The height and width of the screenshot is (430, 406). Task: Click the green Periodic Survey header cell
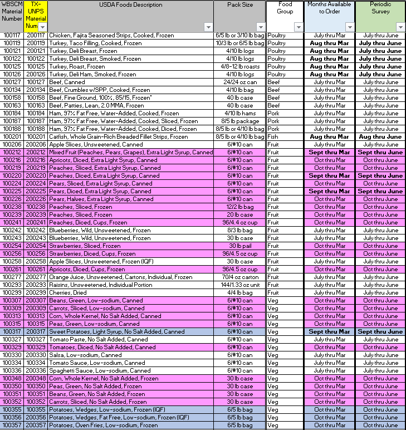point(380,12)
